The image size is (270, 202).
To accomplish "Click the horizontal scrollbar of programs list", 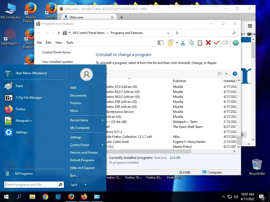I will tap(149, 151).
